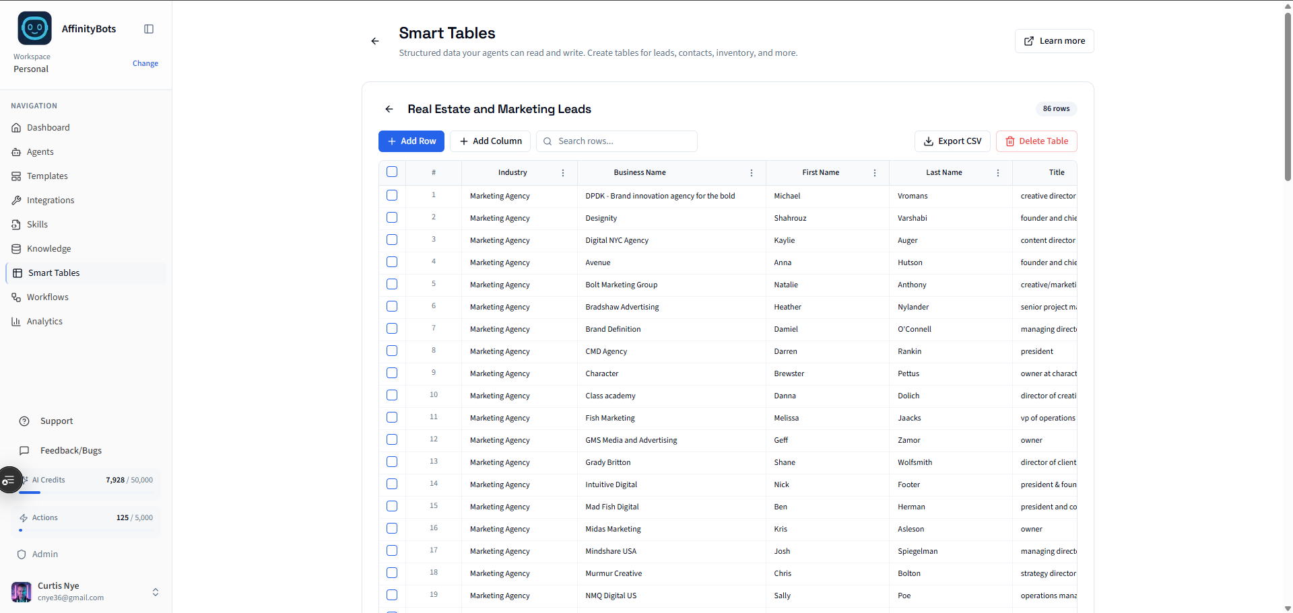Open the Dashboard section
The image size is (1293, 613).
tap(48, 127)
